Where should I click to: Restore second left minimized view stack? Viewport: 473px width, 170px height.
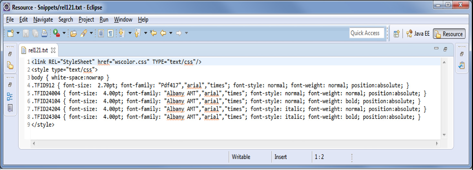click(x=10, y=85)
